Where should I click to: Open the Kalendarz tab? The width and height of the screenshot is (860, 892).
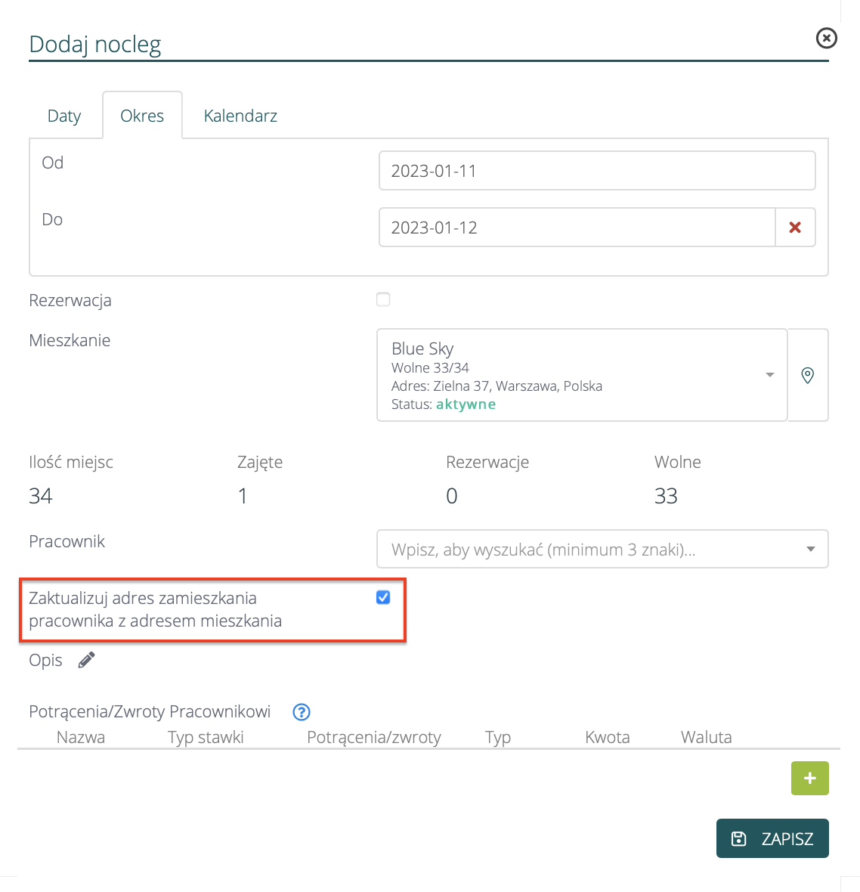click(x=240, y=116)
